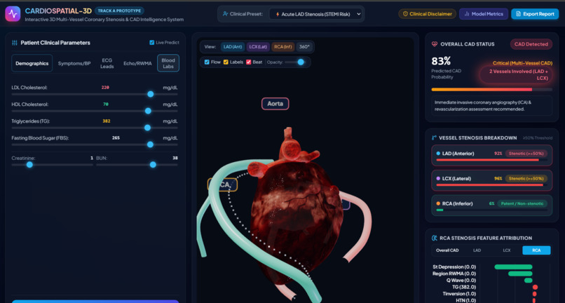565x303 pixels.
Task: Adjust the HDL Cholesterol slider
Action: click(95, 111)
